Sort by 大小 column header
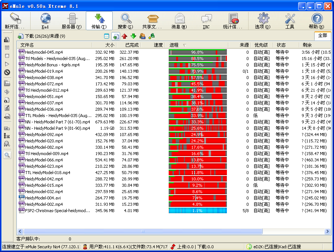Viewport: 334px width, 252px height. click(x=104, y=45)
